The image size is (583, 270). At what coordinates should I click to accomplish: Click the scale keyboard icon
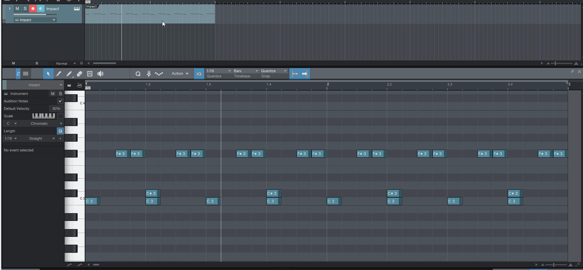click(x=44, y=116)
